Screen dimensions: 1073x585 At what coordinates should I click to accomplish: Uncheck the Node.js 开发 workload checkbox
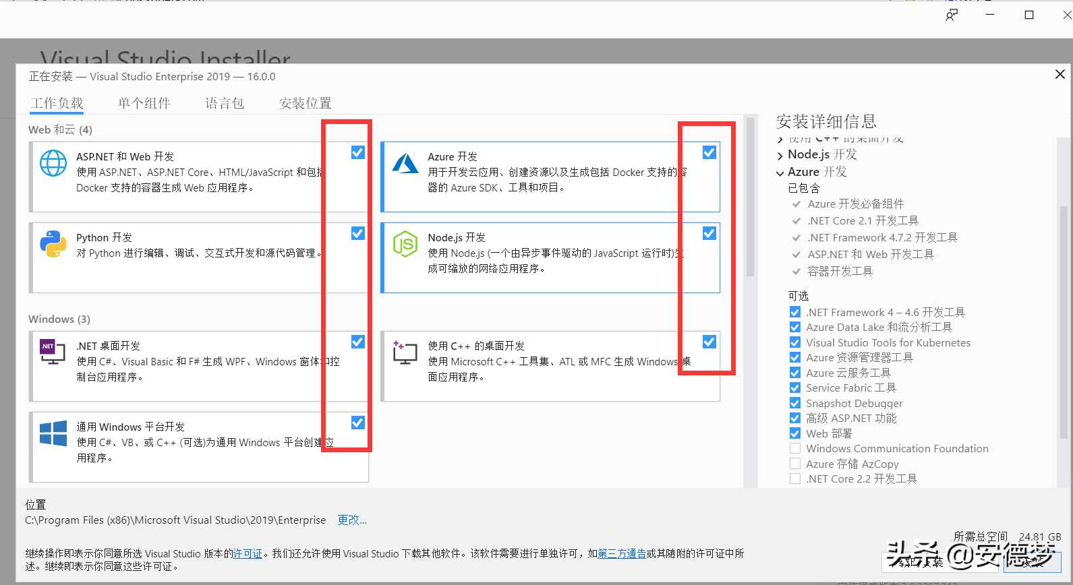pyautogui.click(x=709, y=234)
